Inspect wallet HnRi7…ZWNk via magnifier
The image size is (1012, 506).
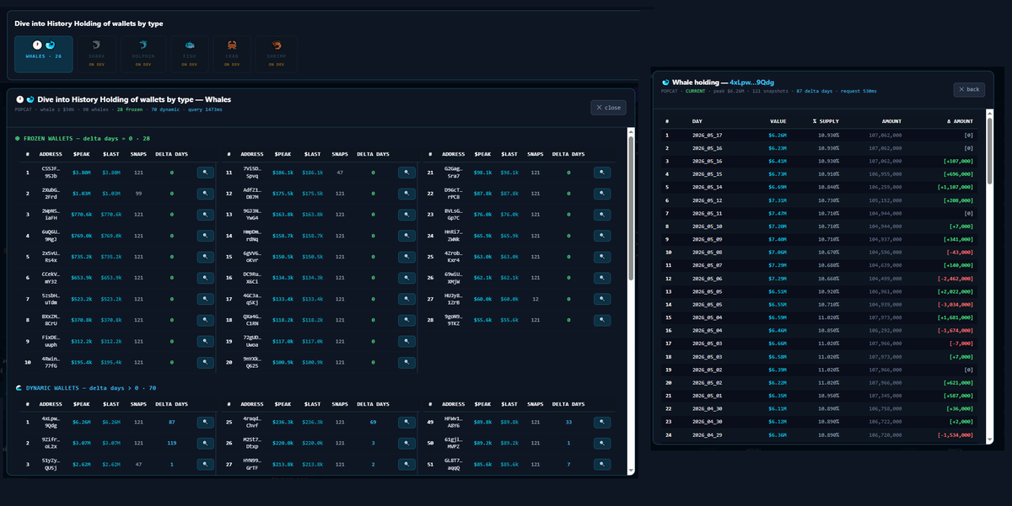(602, 236)
